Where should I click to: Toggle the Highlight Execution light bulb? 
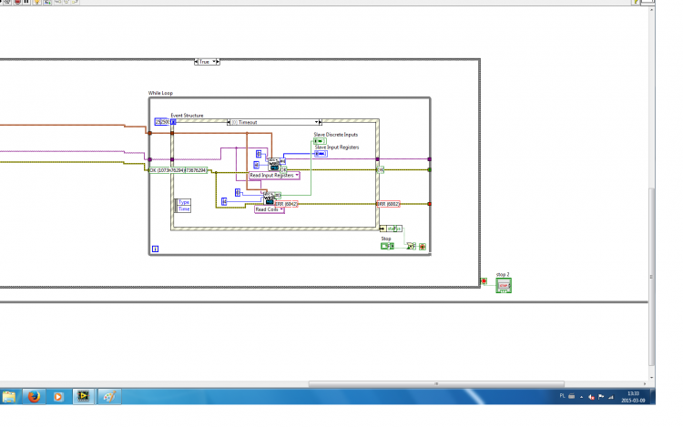click(36, 2)
